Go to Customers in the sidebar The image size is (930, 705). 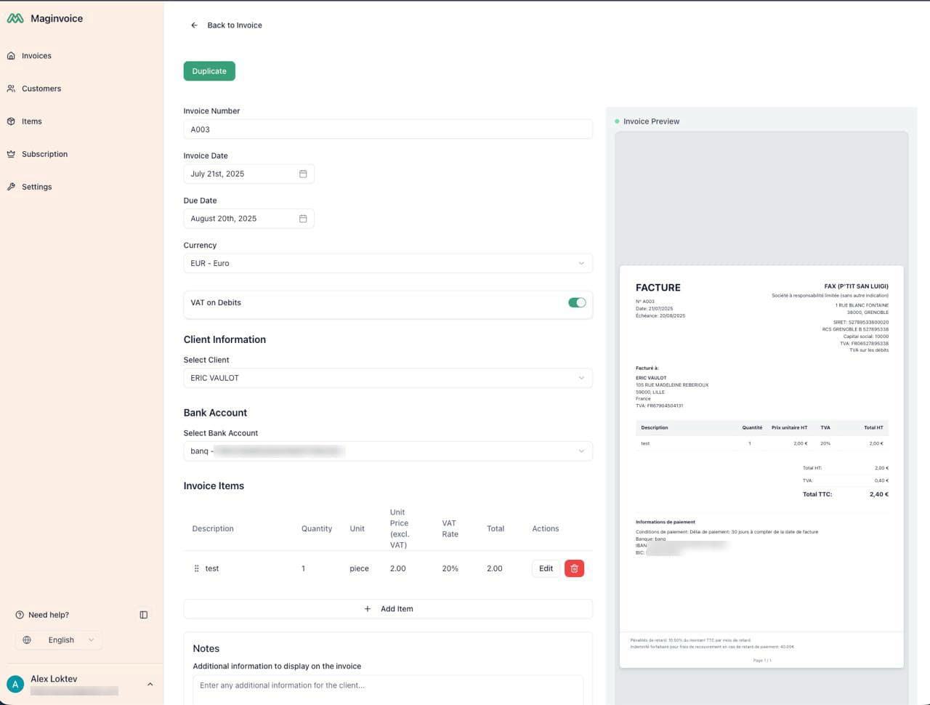click(41, 89)
